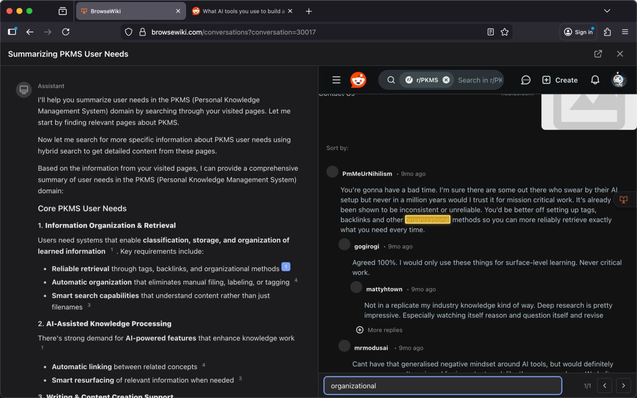Bookmark the page using the star icon
This screenshot has width=637, height=398.
pyautogui.click(x=505, y=31)
